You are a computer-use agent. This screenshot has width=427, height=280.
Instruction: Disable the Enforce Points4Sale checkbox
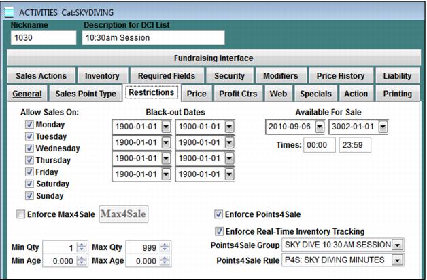point(218,214)
